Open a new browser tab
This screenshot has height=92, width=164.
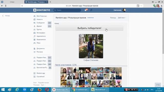(x=50, y=2)
